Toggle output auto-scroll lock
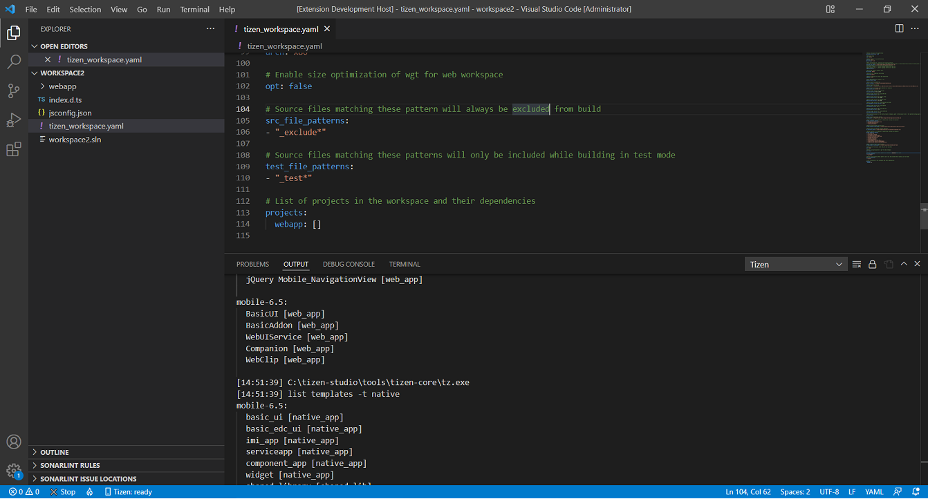The image size is (928, 499). click(x=873, y=264)
